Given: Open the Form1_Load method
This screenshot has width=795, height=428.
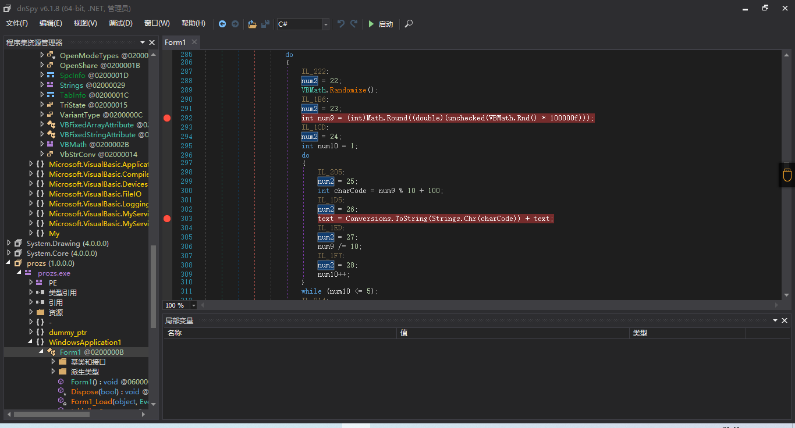Looking at the screenshot, I should tap(109, 401).
